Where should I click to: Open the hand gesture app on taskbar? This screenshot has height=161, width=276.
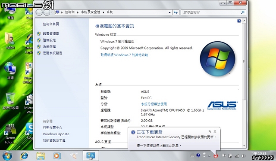[x=74, y=155]
